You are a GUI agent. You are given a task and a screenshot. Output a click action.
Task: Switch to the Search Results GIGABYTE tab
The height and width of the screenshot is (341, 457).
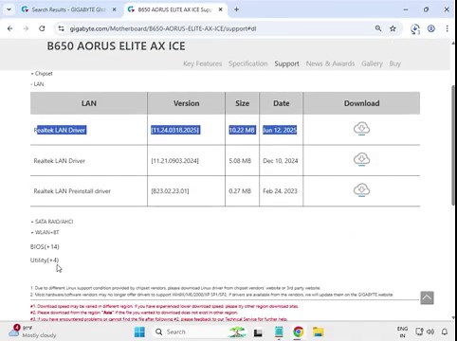click(x=68, y=9)
